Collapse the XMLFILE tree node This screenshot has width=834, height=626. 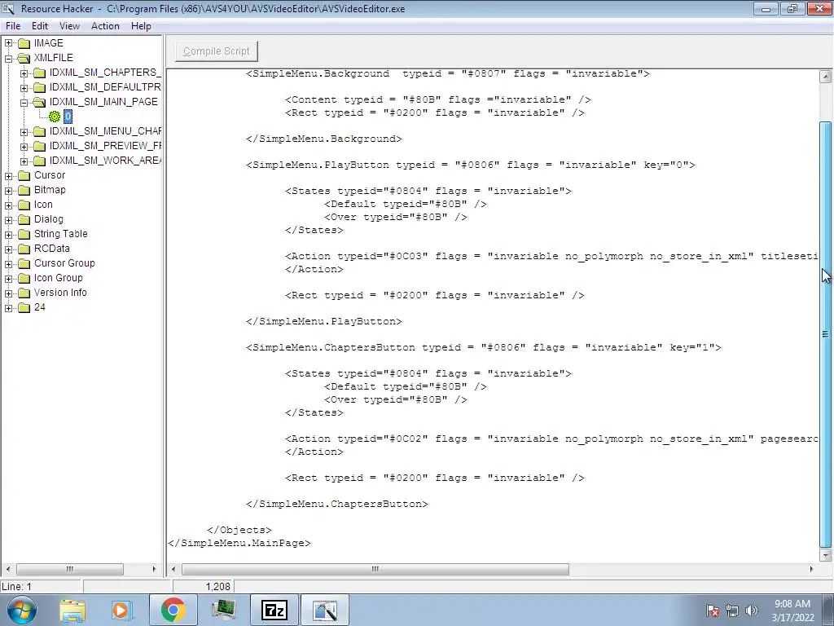(8, 58)
